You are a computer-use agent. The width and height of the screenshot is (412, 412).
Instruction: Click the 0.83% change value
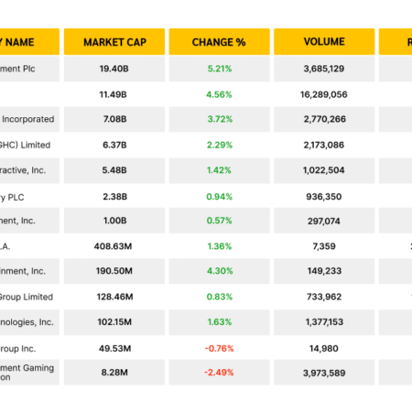click(x=220, y=297)
